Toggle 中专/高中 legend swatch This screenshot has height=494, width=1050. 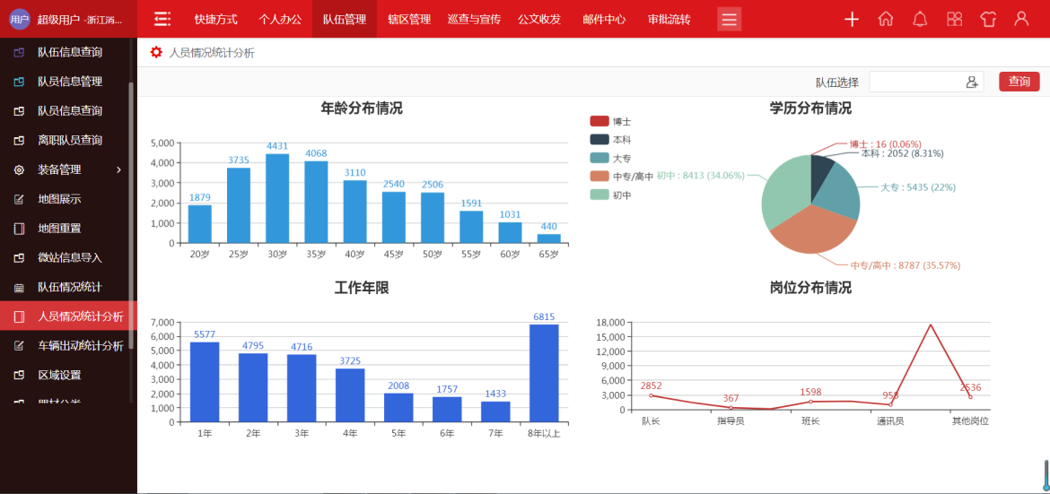point(599,176)
